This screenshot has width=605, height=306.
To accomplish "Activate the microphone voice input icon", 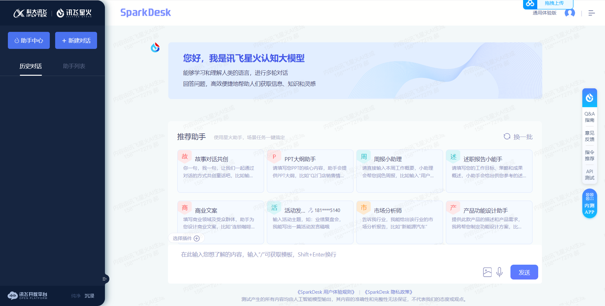I will (499, 272).
